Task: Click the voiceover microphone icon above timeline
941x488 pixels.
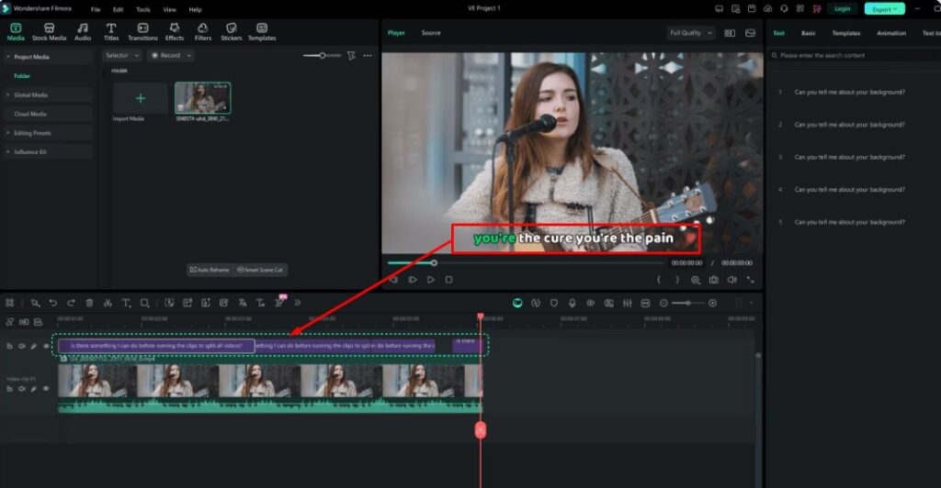Action: tap(572, 303)
